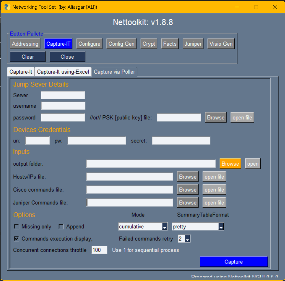
Task: Browse for Juniper Commands file
Action: pyautogui.click(x=188, y=202)
